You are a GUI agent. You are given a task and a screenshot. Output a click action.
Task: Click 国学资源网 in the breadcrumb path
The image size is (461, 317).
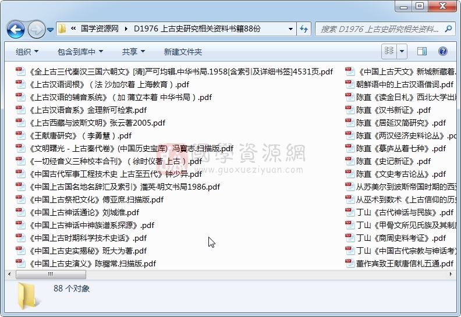tap(99, 29)
